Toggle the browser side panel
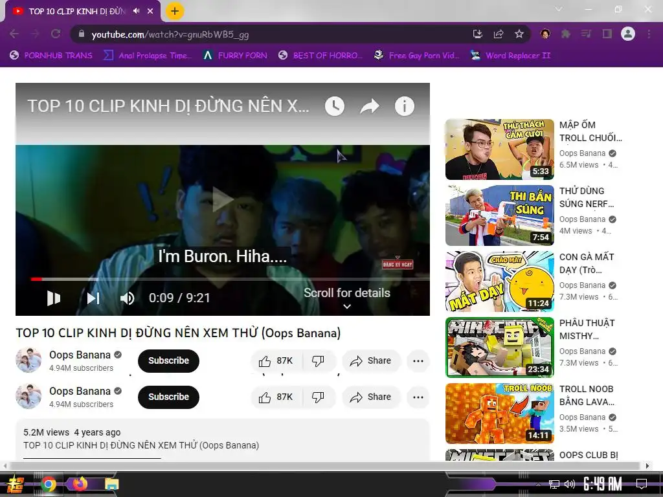 click(x=607, y=34)
